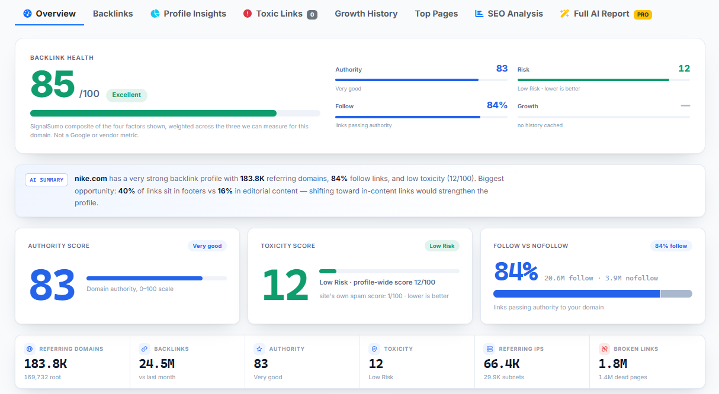Click the Backlinks chain link icon

(145, 349)
